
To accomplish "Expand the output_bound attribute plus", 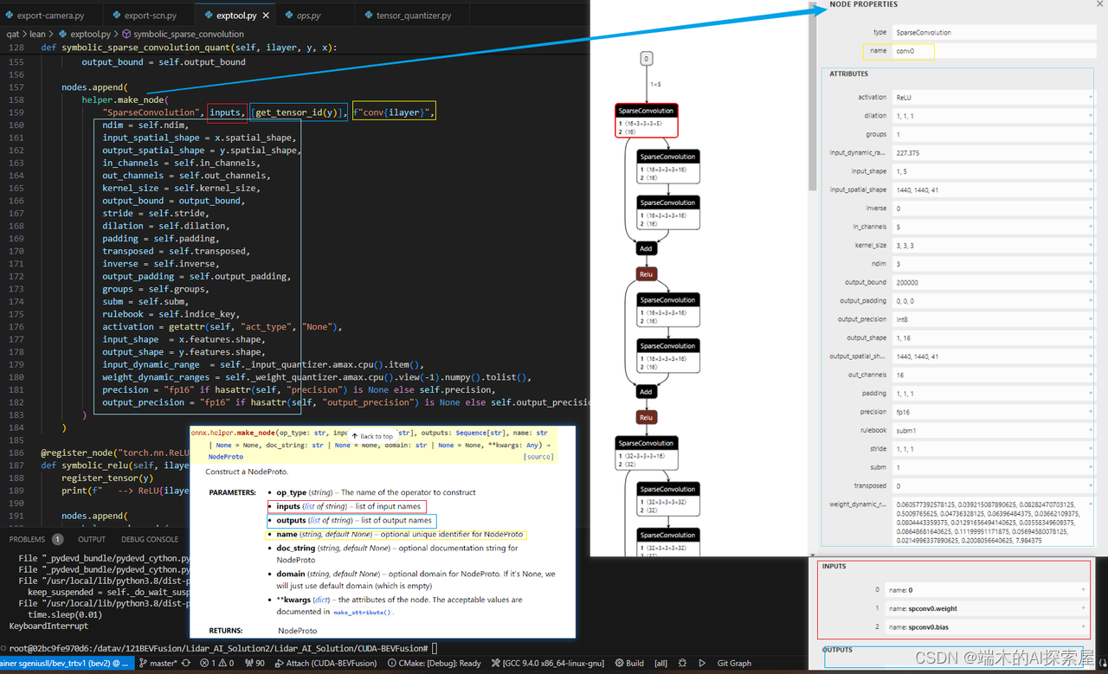I will click(1090, 282).
